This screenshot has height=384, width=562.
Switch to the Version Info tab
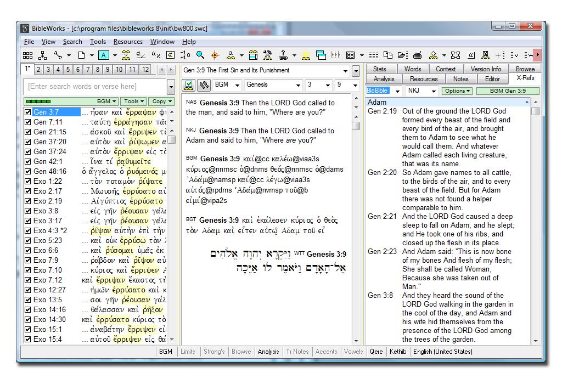pyautogui.click(x=485, y=69)
